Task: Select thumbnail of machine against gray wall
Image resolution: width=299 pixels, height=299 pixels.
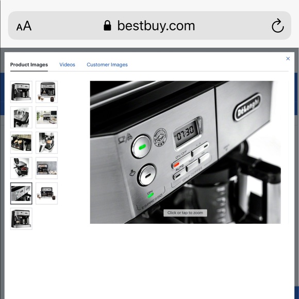Action: pos(46,168)
